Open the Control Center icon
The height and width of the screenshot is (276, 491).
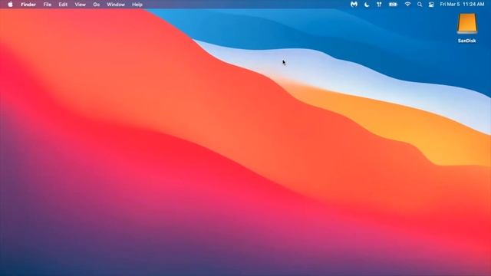431,5
